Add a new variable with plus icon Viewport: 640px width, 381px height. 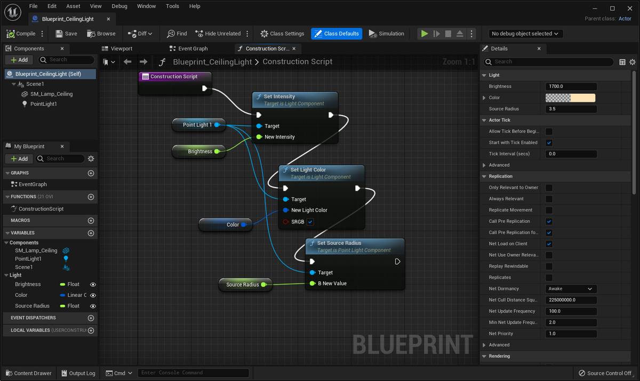pyautogui.click(x=91, y=233)
